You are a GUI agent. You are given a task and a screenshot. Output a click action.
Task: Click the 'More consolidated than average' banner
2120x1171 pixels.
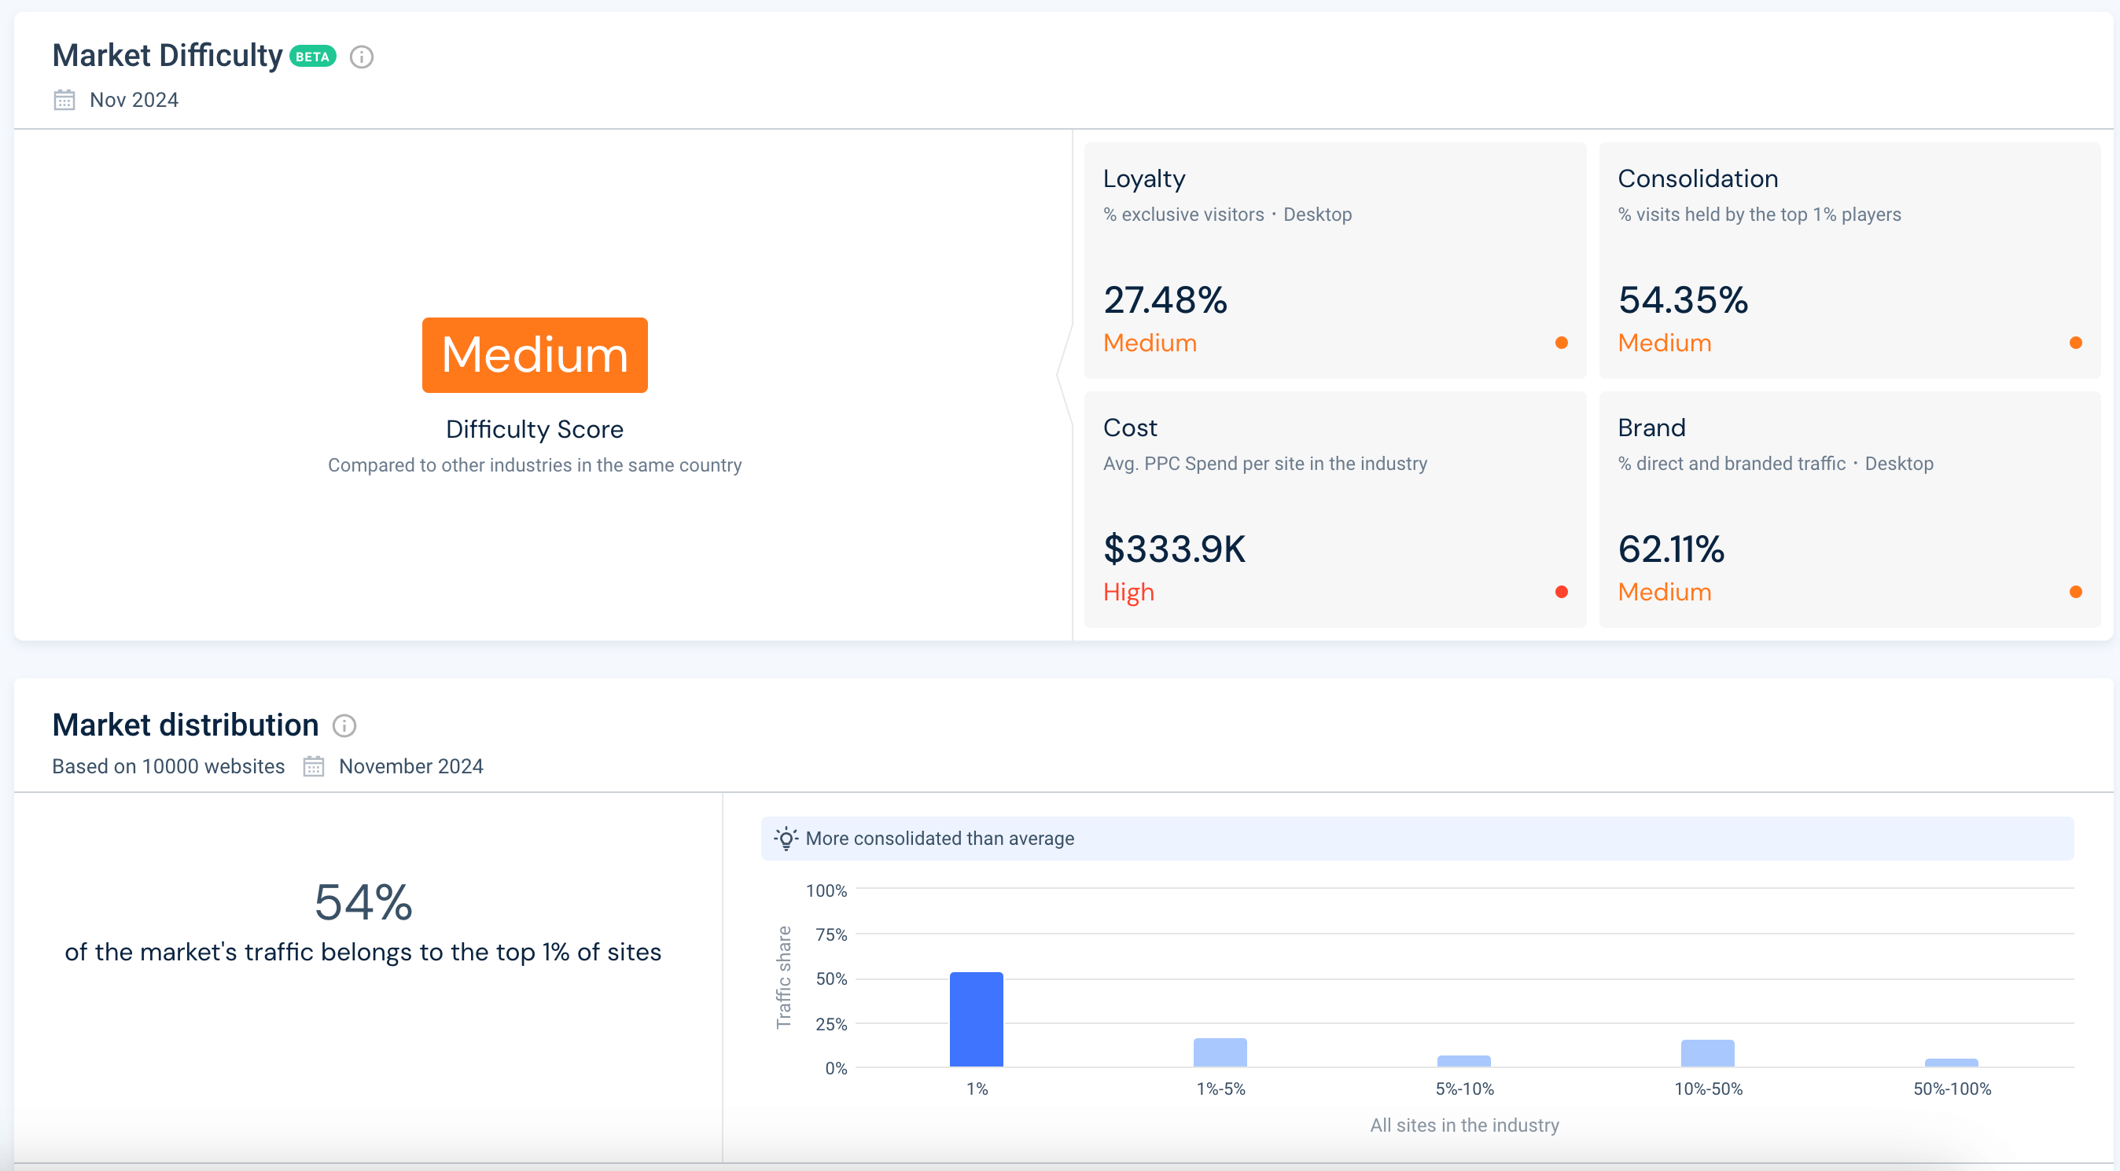(940, 838)
